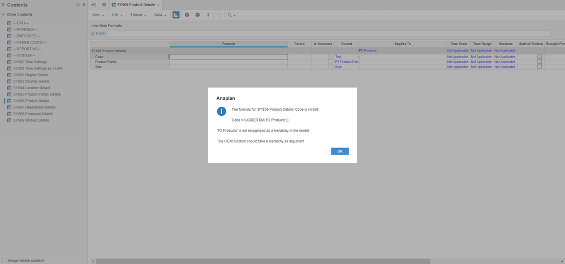Toggle the blueprint view icon

click(176, 15)
